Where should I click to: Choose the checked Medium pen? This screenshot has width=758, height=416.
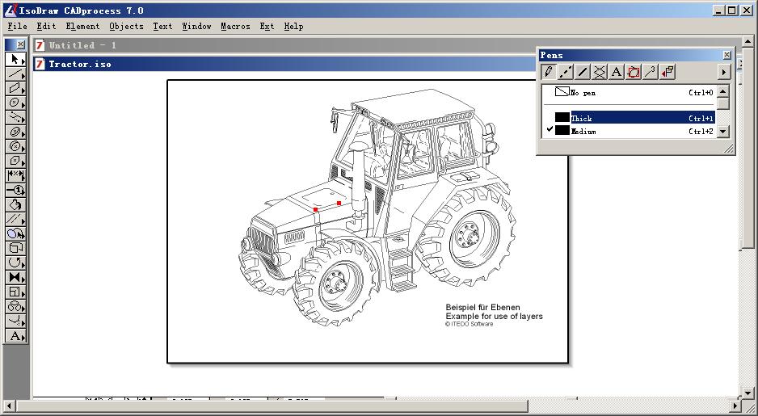(629, 131)
